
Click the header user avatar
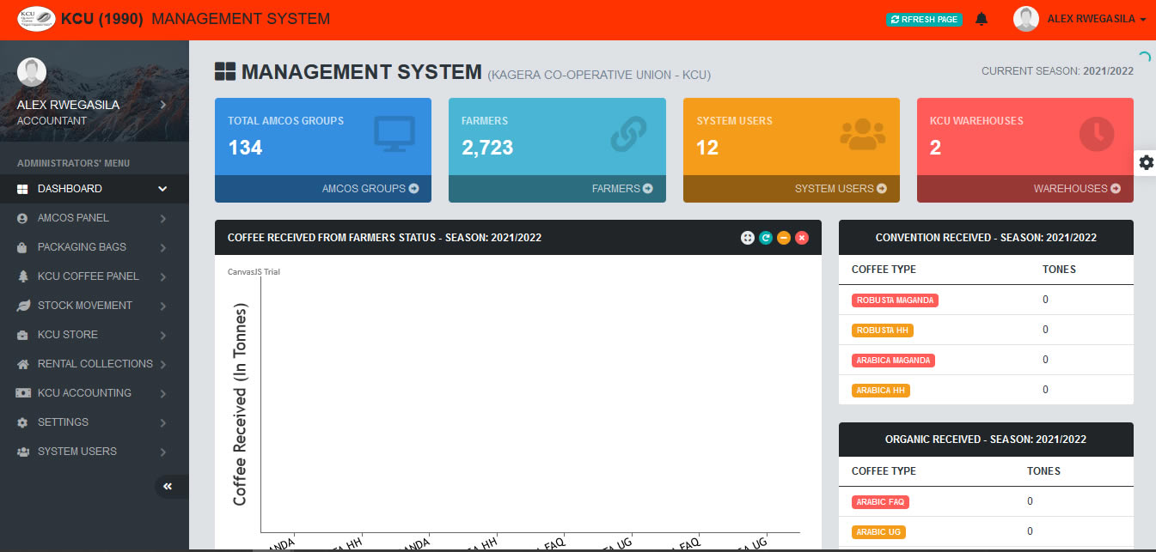[1026, 19]
